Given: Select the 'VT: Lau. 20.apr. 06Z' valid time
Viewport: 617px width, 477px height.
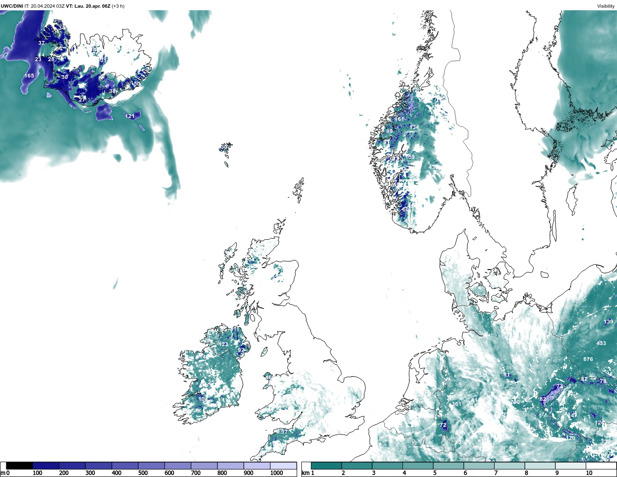Looking at the screenshot, I should click(x=88, y=6).
